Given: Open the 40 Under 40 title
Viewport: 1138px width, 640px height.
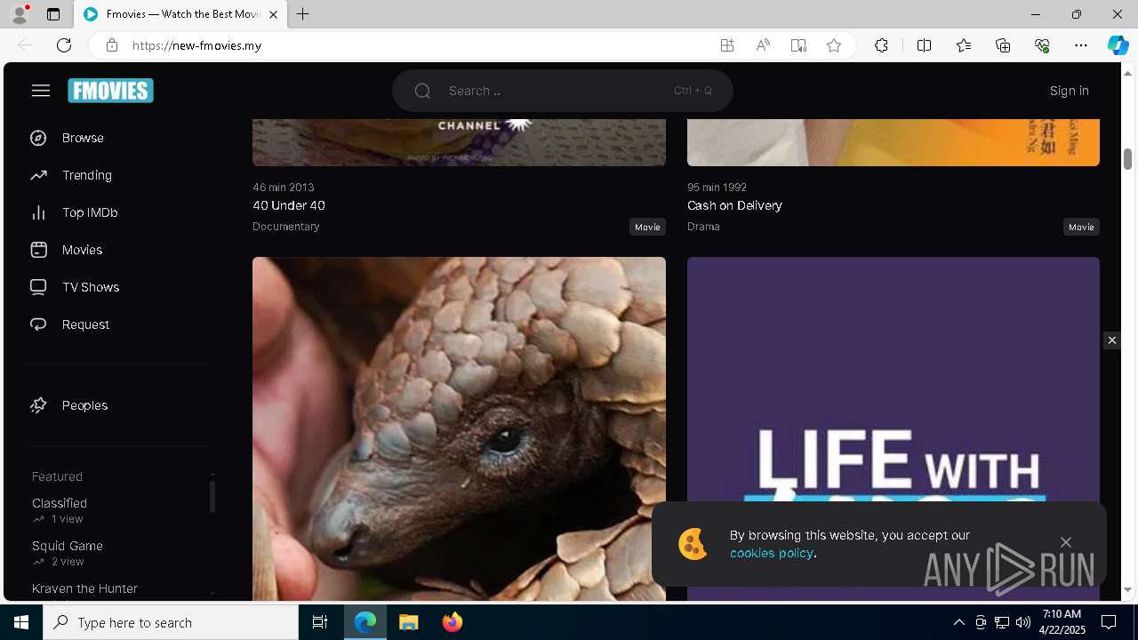Looking at the screenshot, I should coord(289,205).
